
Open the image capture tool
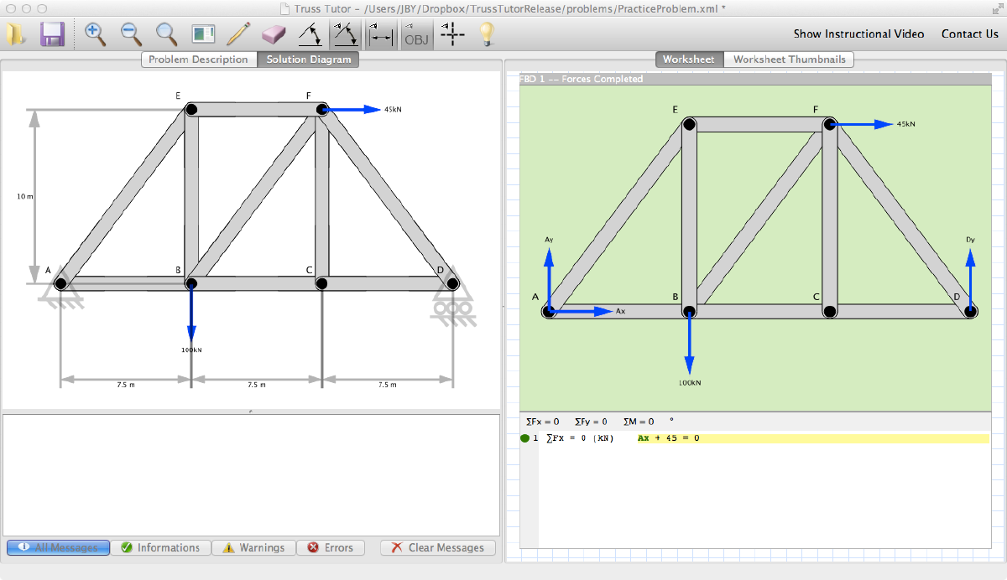[201, 34]
